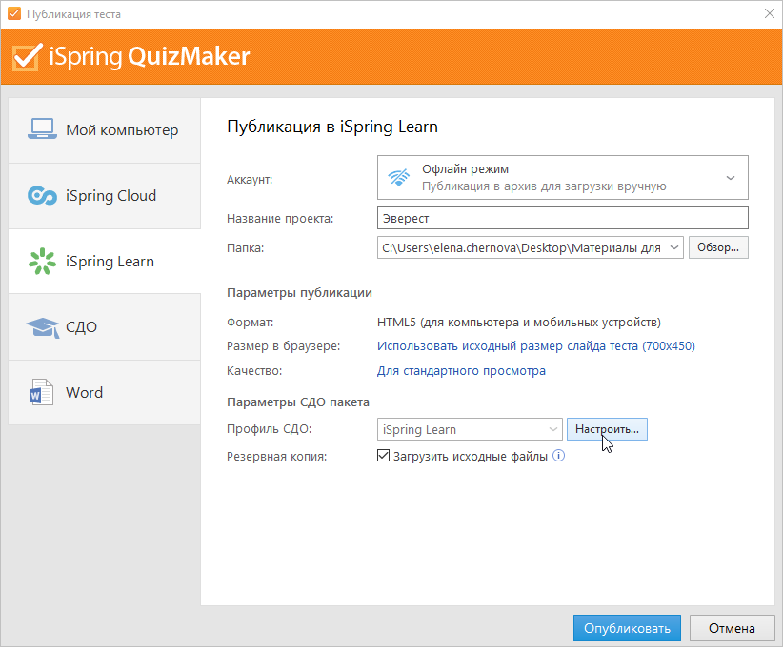Click the title bar app icon
Viewport: 783px width, 647px height.
click(14, 13)
